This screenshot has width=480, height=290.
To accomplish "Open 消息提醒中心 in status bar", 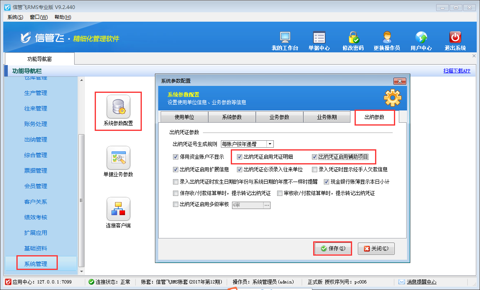I will pos(421,282).
